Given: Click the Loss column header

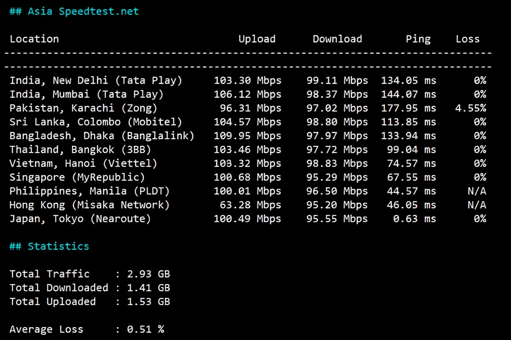Looking at the screenshot, I should tap(468, 39).
